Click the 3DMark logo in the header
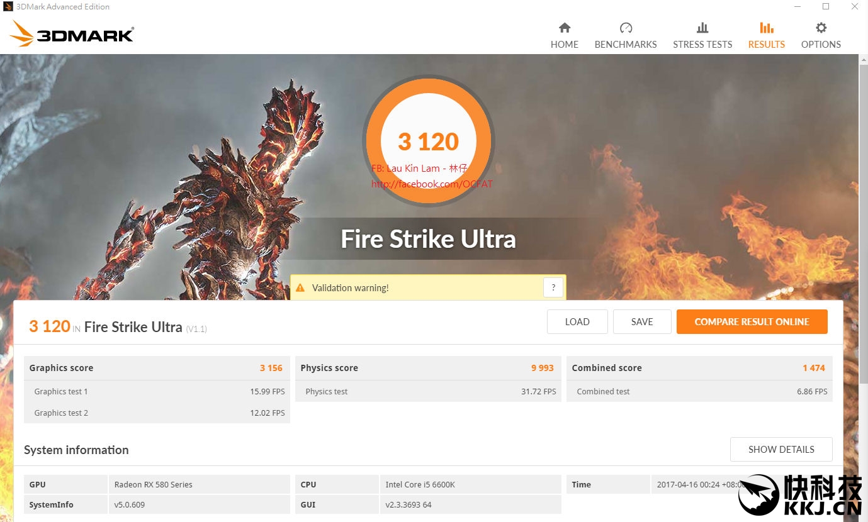This screenshot has width=868, height=522. pyautogui.click(x=72, y=34)
